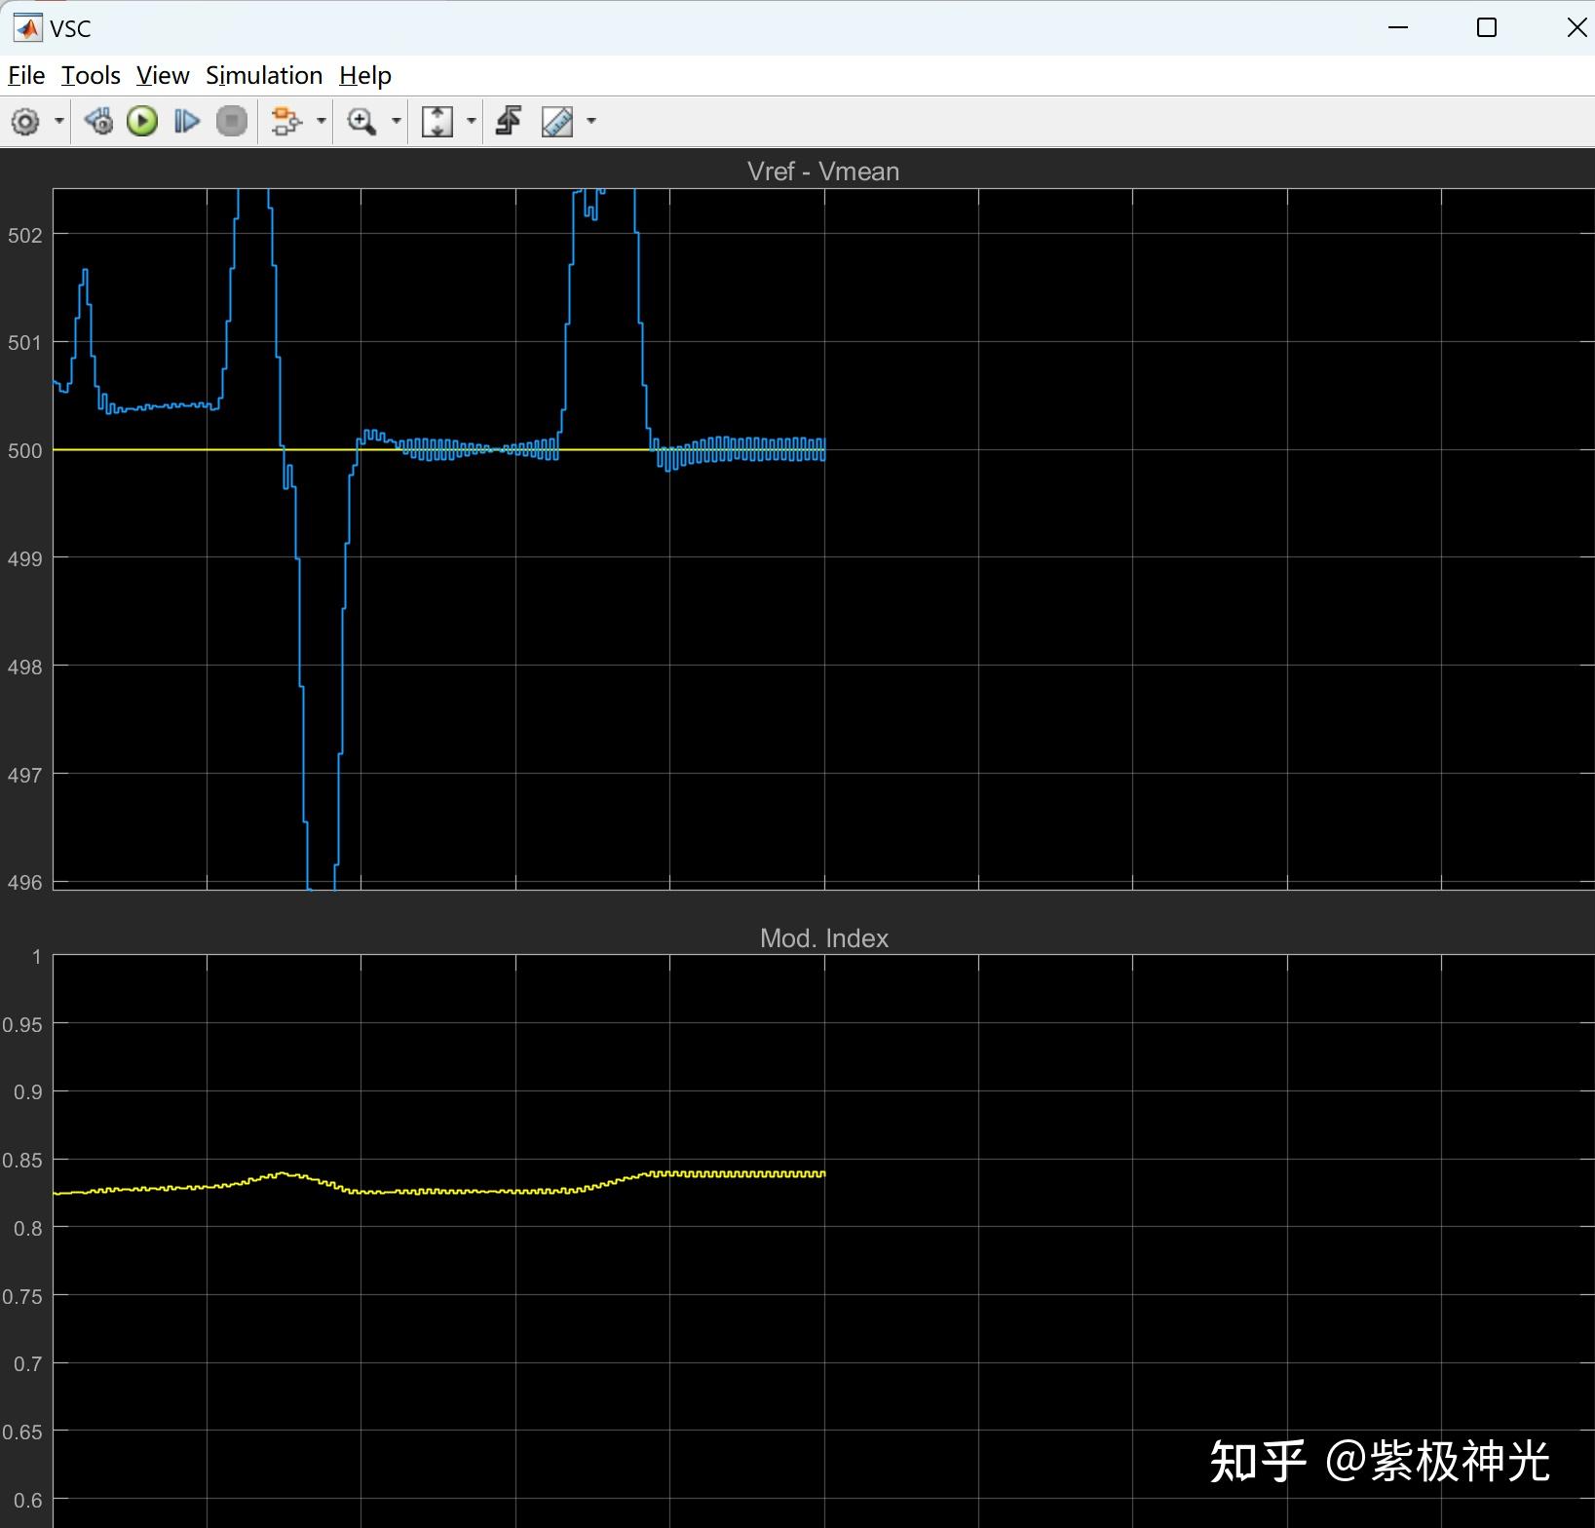This screenshot has height=1528, width=1595.
Task: Open the Triggers panel icon
Action: [287, 121]
